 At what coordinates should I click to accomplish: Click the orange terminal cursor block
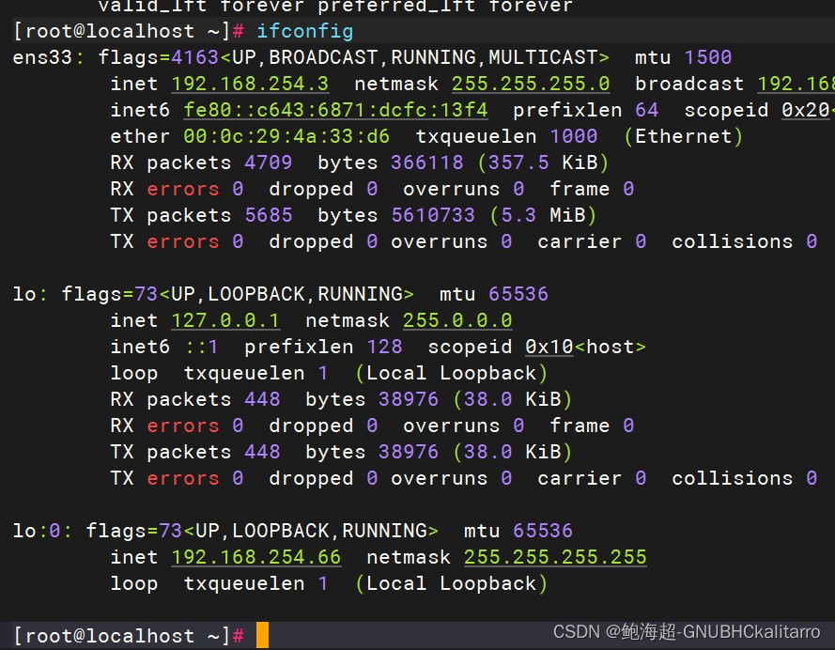point(263,636)
